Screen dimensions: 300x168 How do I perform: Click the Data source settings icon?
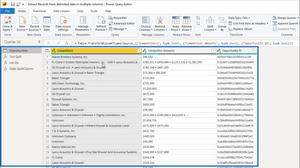click(x=63, y=20)
